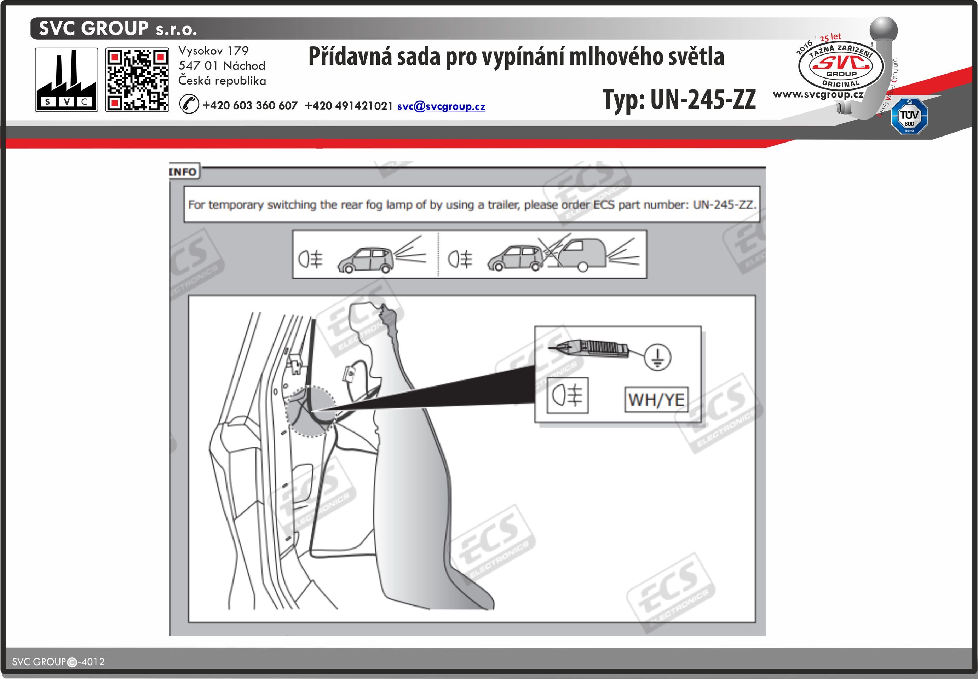Viewport: 978px width, 679px height.
Task: Click the boxed fog lamp symbol in wiring inset
Action: [x=567, y=395]
